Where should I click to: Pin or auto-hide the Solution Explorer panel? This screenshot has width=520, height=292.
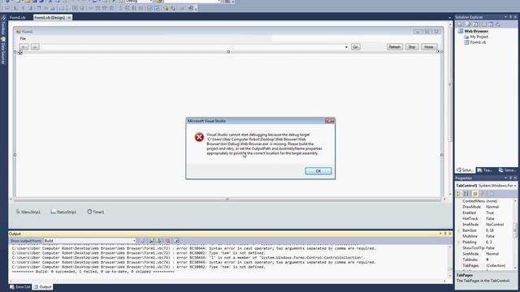[x=511, y=17]
